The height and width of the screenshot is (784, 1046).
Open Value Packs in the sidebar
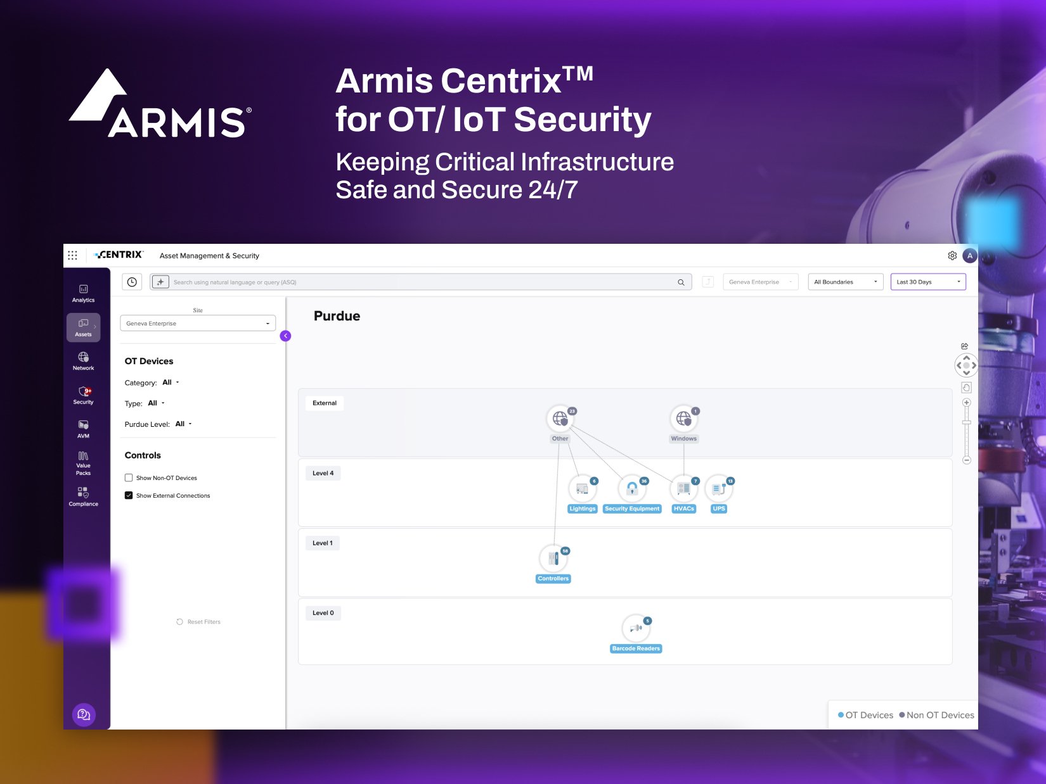pyautogui.click(x=83, y=463)
